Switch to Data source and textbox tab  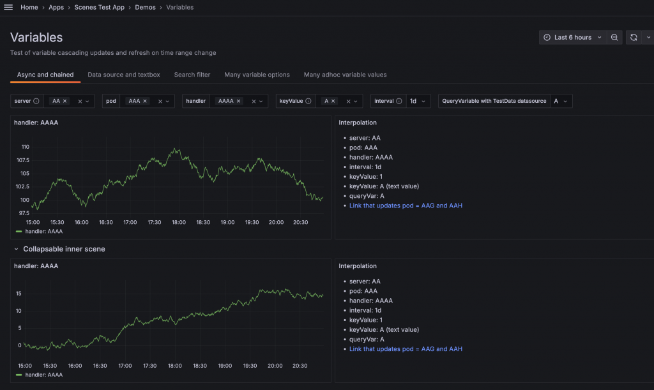(124, 75)
